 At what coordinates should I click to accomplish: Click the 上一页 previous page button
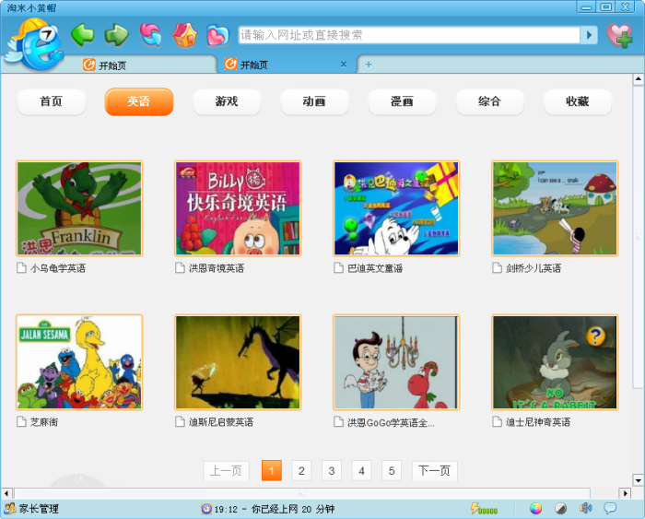click(227, 470)
